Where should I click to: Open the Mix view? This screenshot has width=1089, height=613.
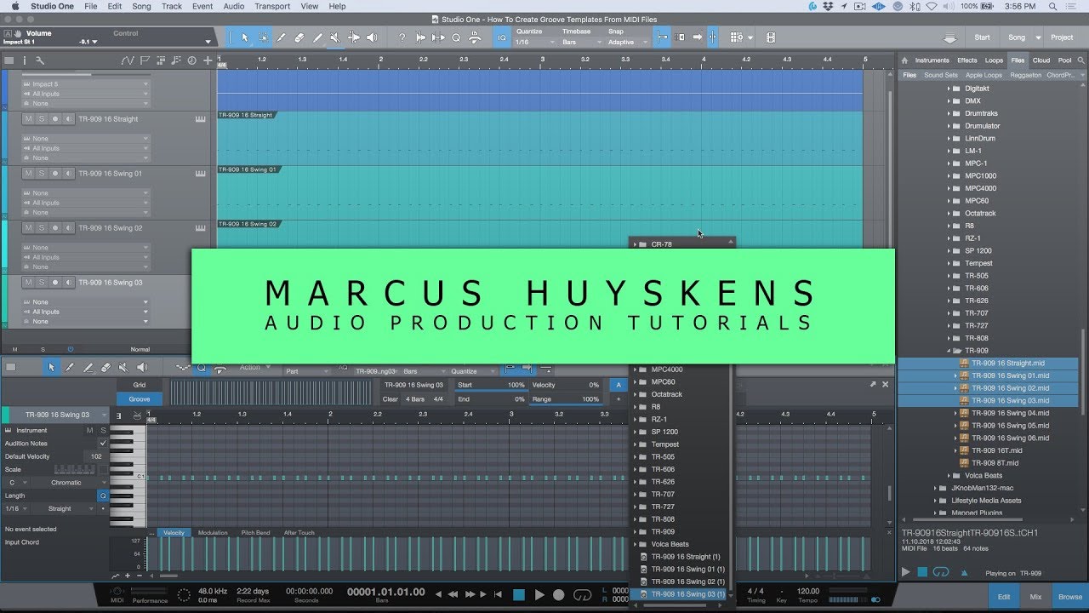tap(1035, 597)
